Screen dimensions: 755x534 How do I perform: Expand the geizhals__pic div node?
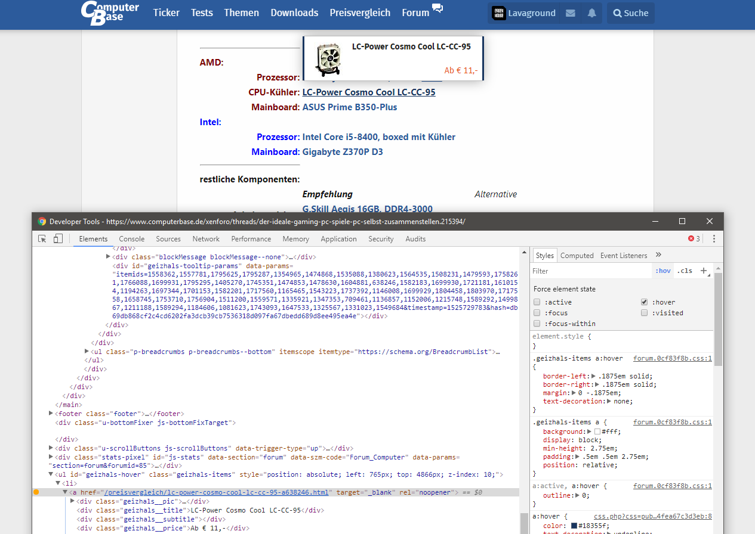[72, 501]
